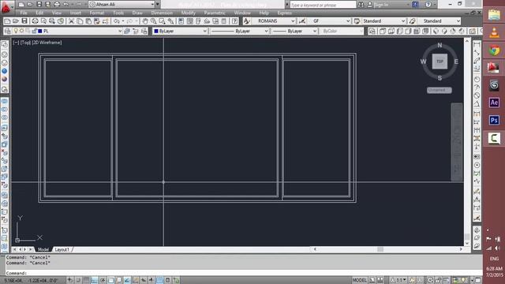Toggle the PL layer on/off light bulb
This screenshot has width=505, height=284.
(16, 31)
